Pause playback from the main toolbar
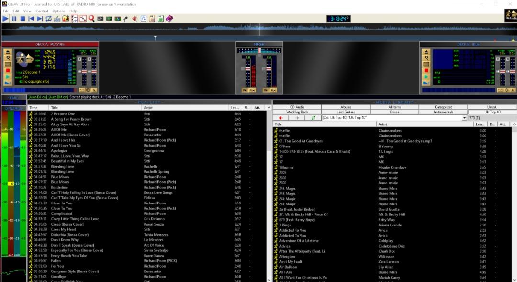 [x=14, y=18]
